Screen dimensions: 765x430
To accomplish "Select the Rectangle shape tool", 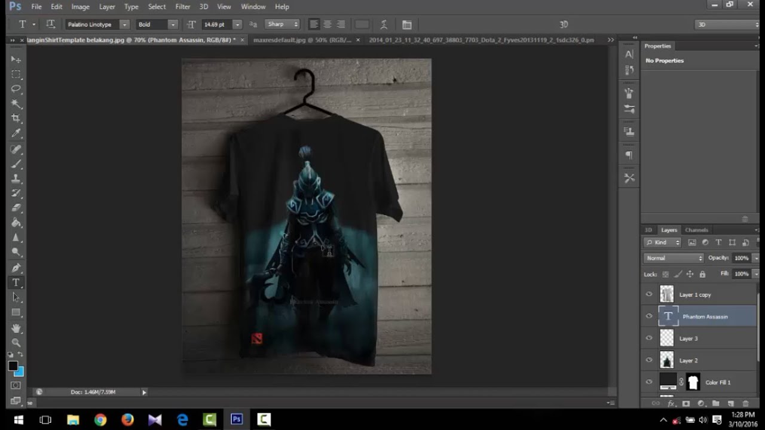I will (x=16, y=312).
